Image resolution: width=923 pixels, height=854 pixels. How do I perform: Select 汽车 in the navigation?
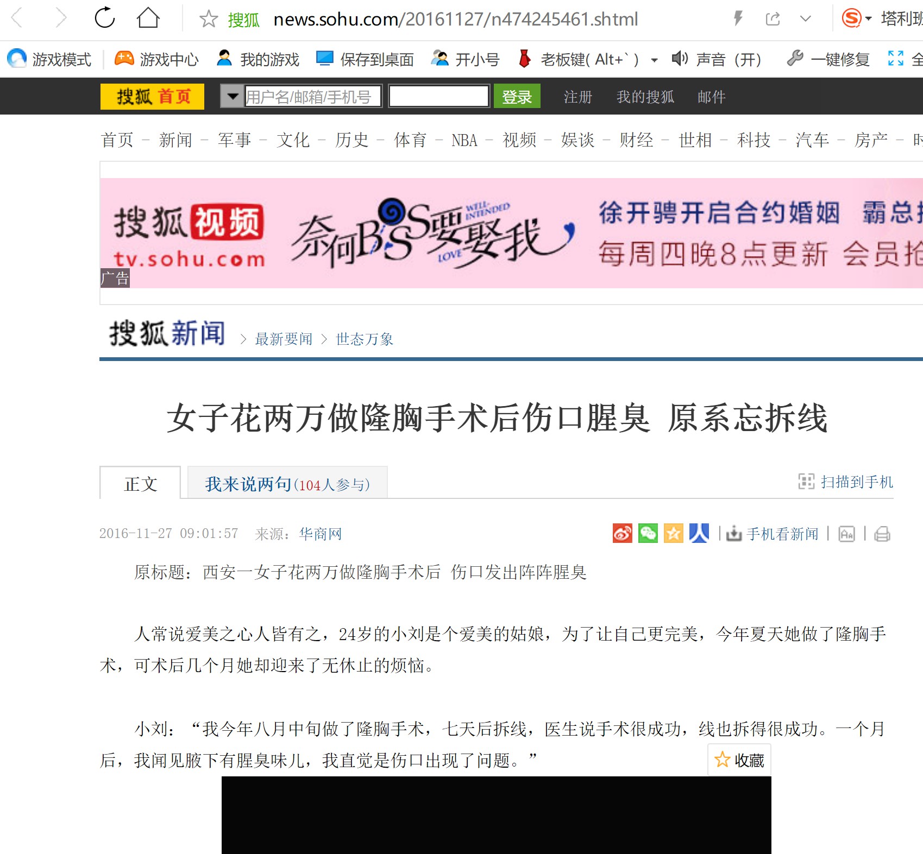(x=813, y=140)
